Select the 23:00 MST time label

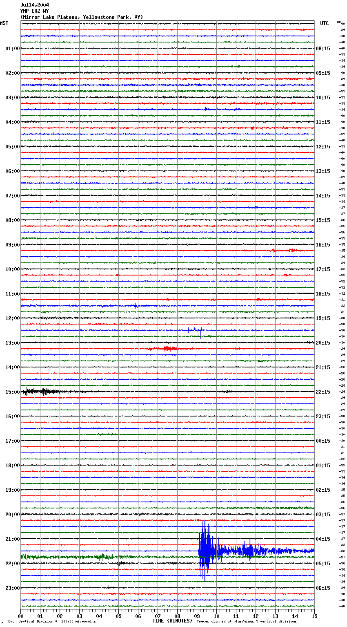click(13, 588)
